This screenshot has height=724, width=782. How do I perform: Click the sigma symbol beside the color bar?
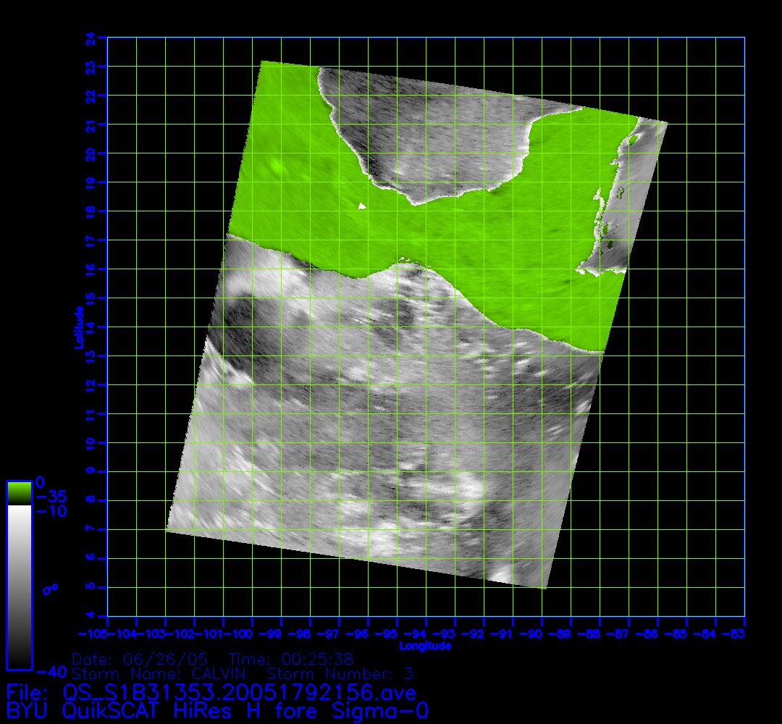pyautogui.click(x=49, y=589)
